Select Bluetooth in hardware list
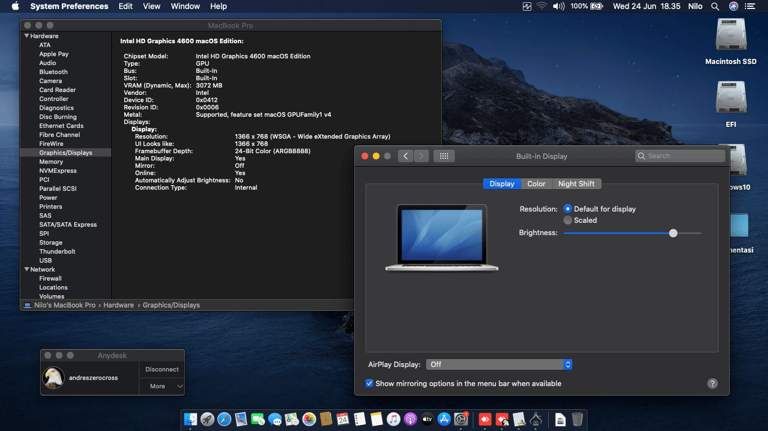 coord(53,72)
